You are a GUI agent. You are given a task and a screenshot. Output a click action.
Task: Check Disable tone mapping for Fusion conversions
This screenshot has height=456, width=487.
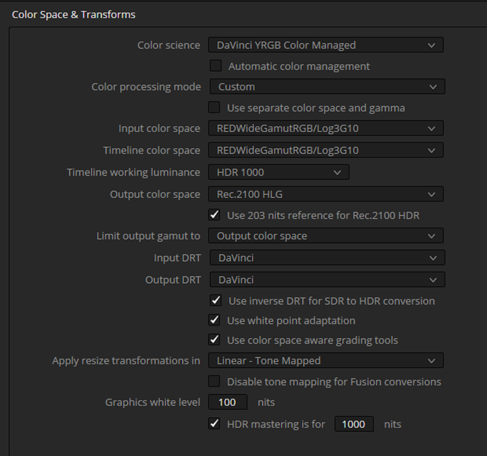214,381
